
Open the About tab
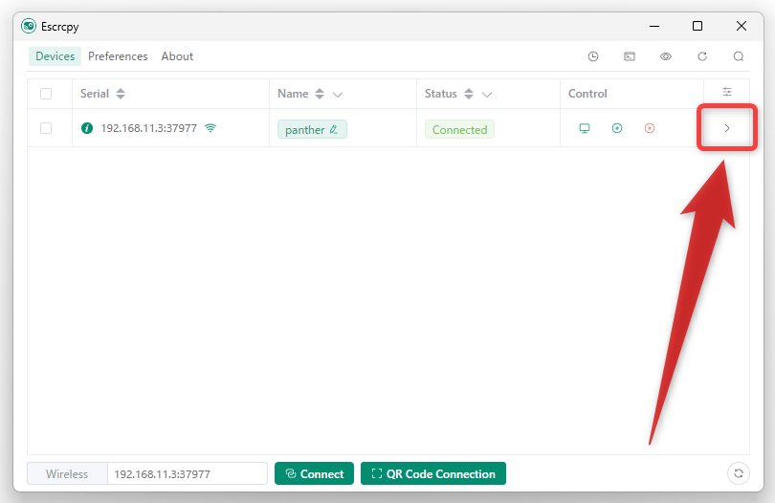(x=177, y=56)
